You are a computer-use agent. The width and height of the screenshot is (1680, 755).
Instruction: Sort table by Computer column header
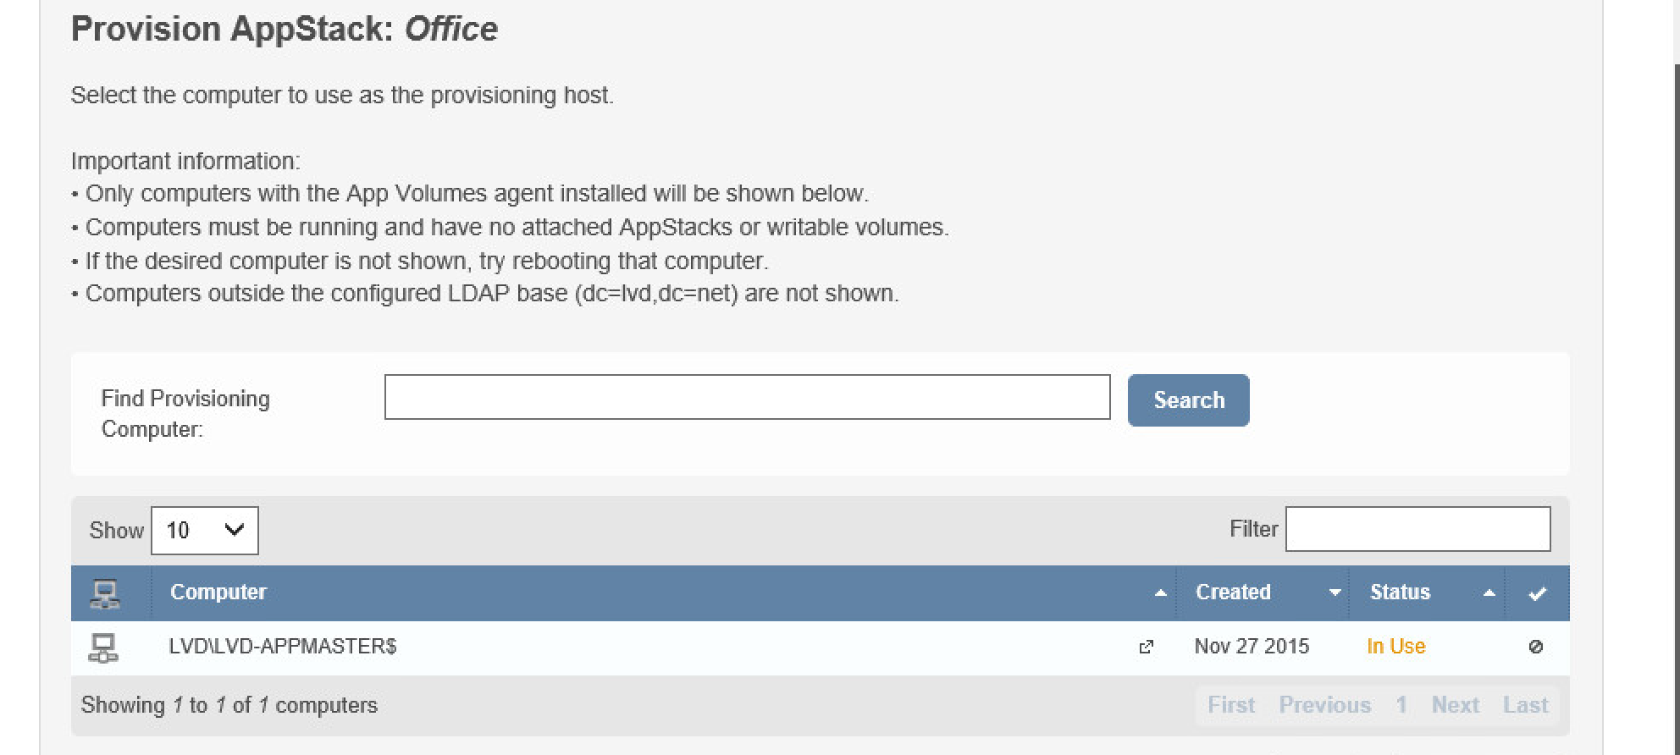pos(218,592)
